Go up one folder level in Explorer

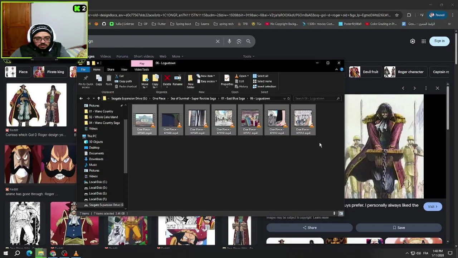tap(99, 99)
